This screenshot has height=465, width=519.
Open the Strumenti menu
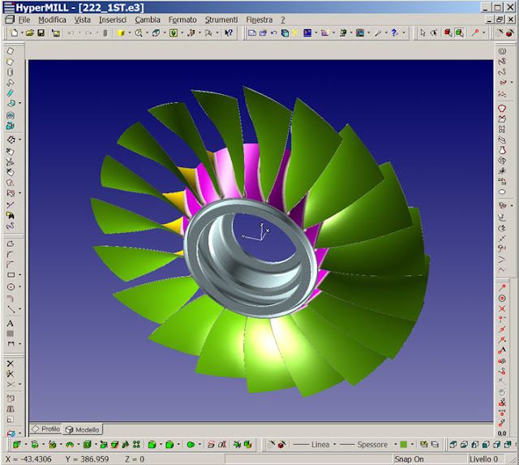point(221,19)
